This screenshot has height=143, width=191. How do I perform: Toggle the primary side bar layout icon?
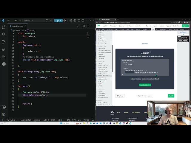coord(75,21)
